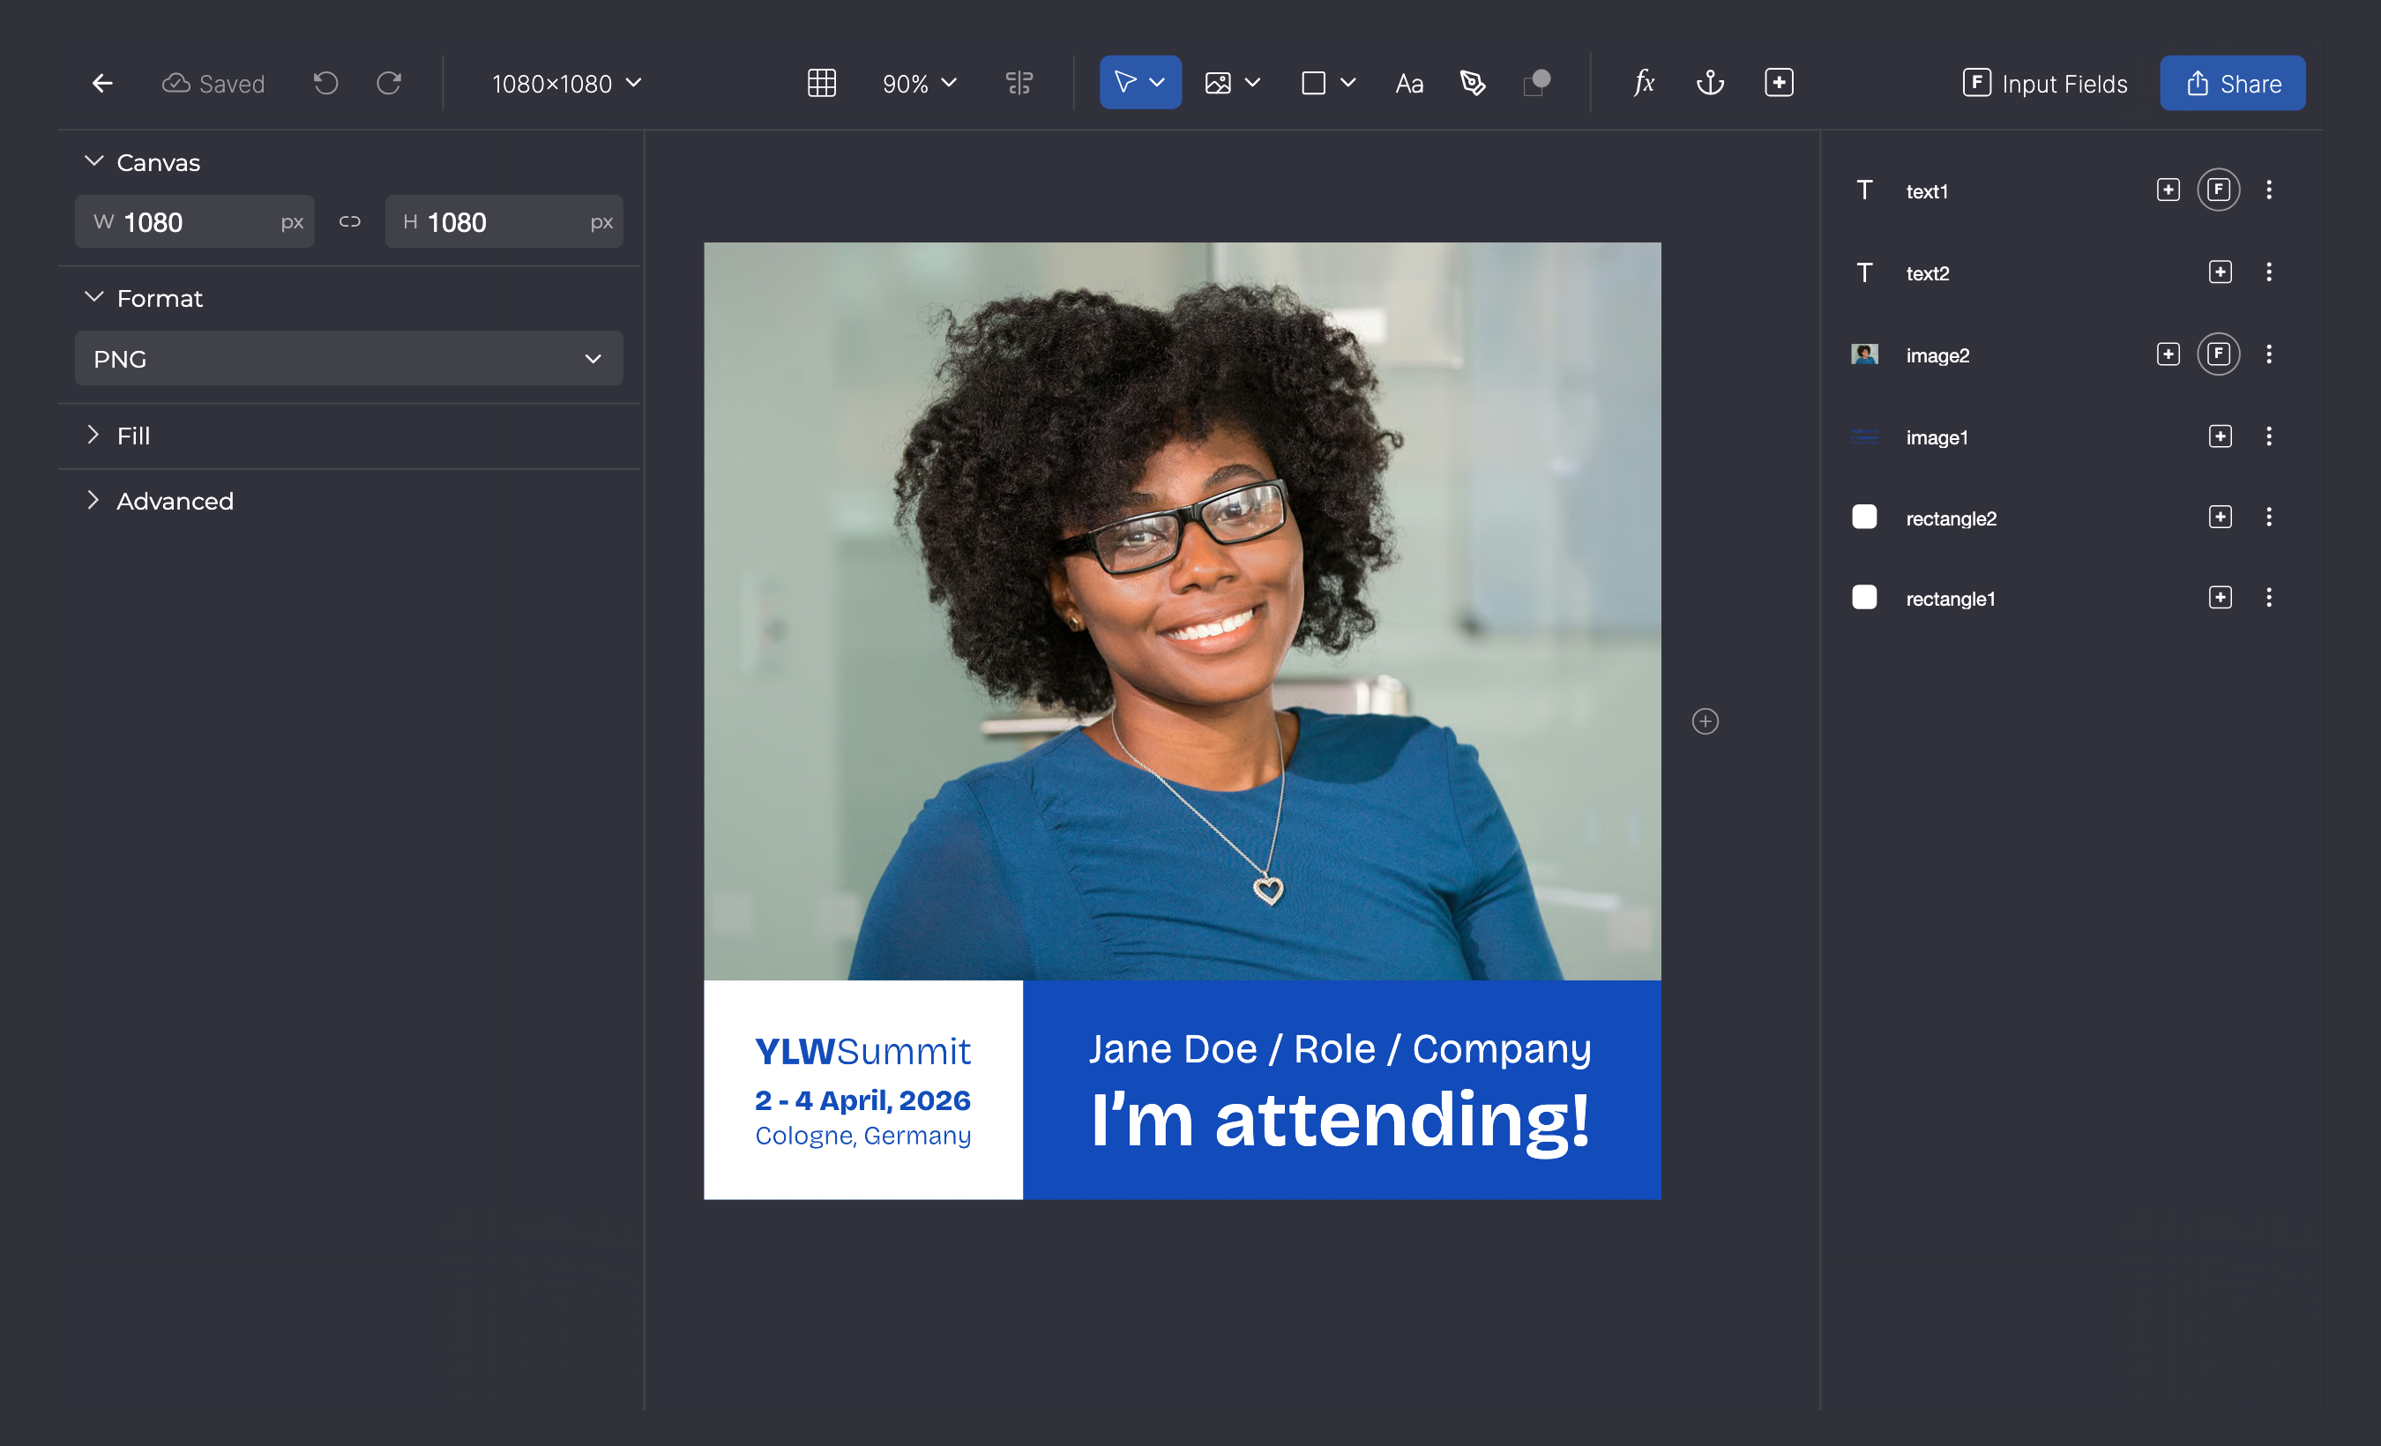Click the anchor icon in toolbar
The width and height of the screenshot is (2381, 1446).
point(1711,83)
